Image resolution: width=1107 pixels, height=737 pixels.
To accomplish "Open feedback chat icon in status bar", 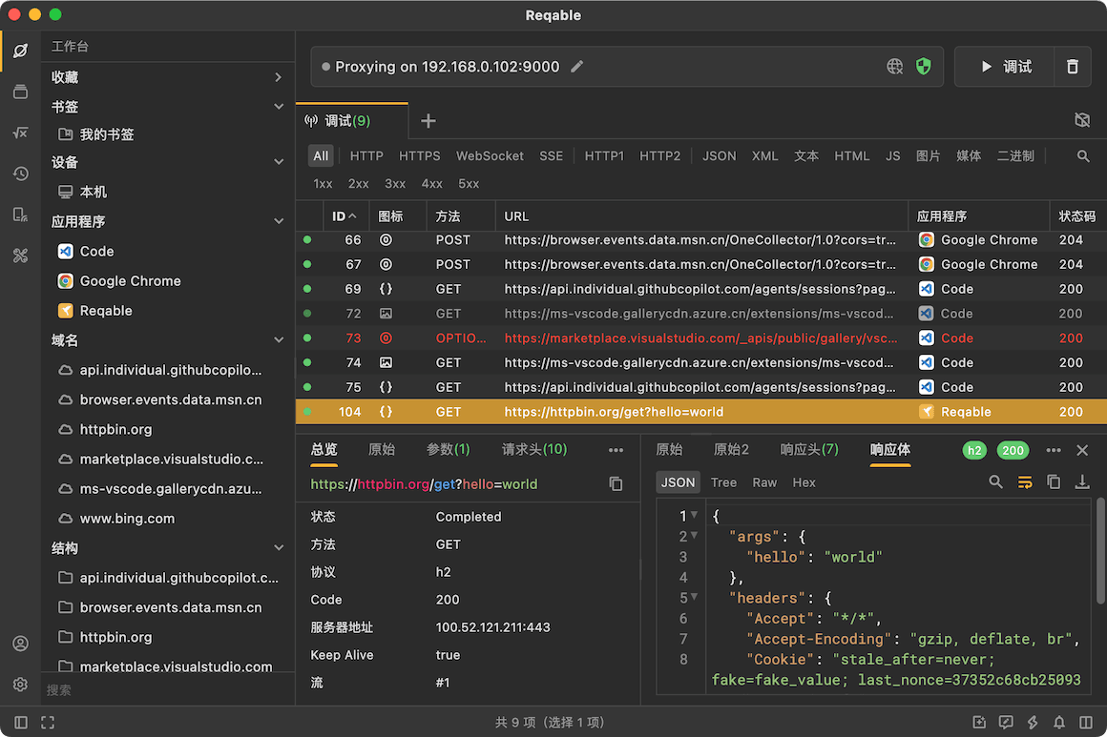I will click(x=1005, y=722).
